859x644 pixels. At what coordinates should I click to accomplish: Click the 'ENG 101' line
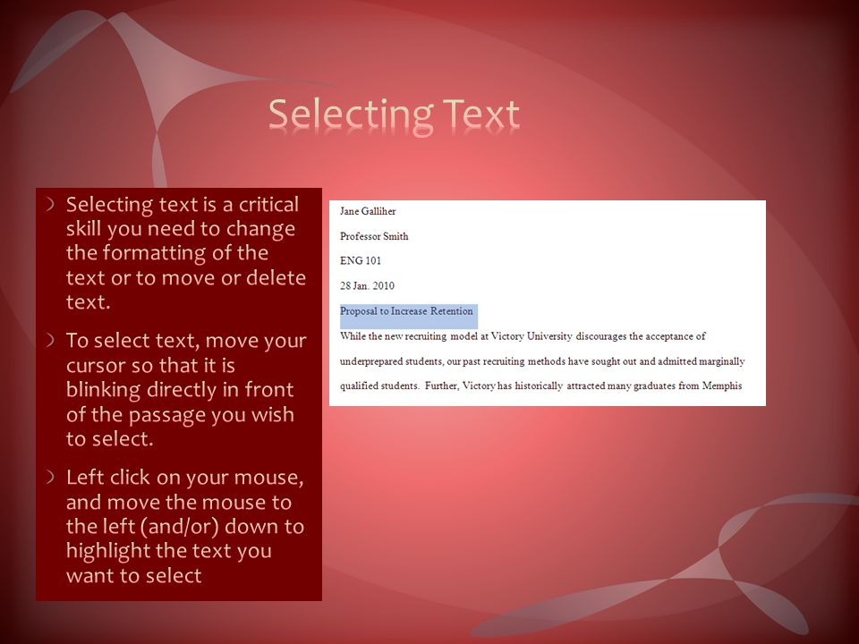pyautogui.click(x=360, y=260)
